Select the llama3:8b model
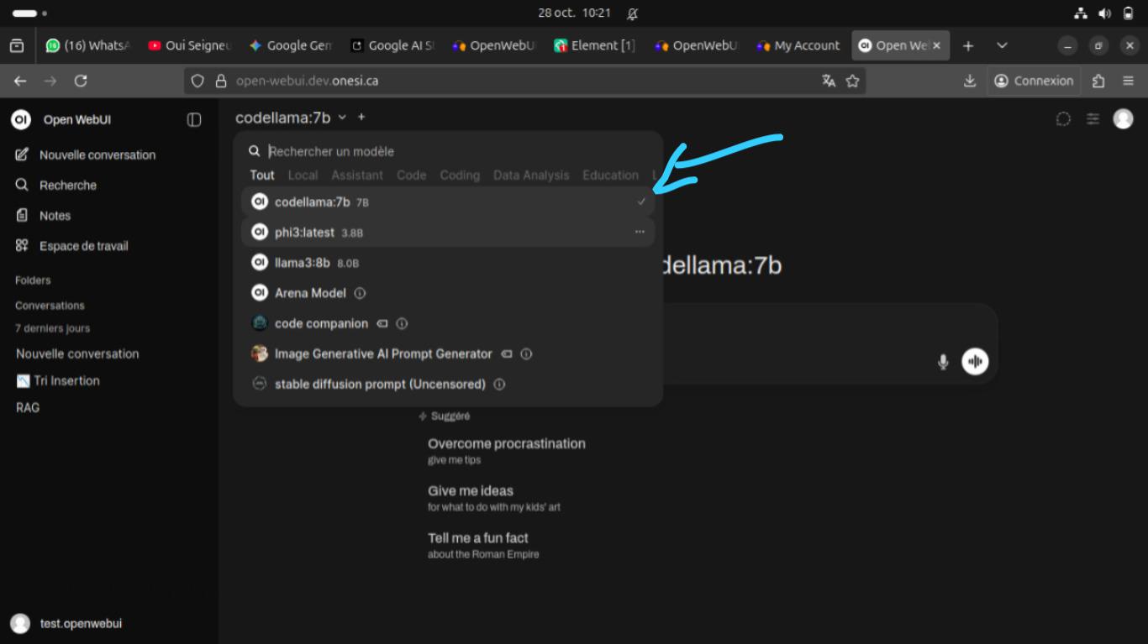Image resolution: width=1148 pixels, height=644 pixels. pos(303,263)
